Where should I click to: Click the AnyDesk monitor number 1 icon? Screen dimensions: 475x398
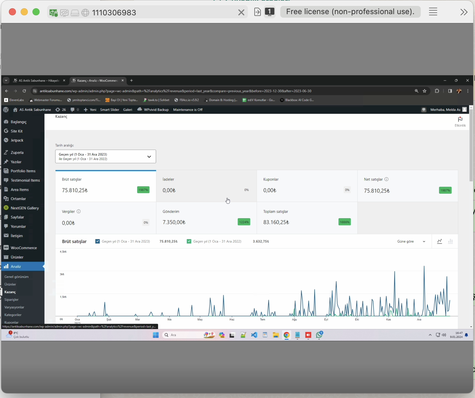270,12
